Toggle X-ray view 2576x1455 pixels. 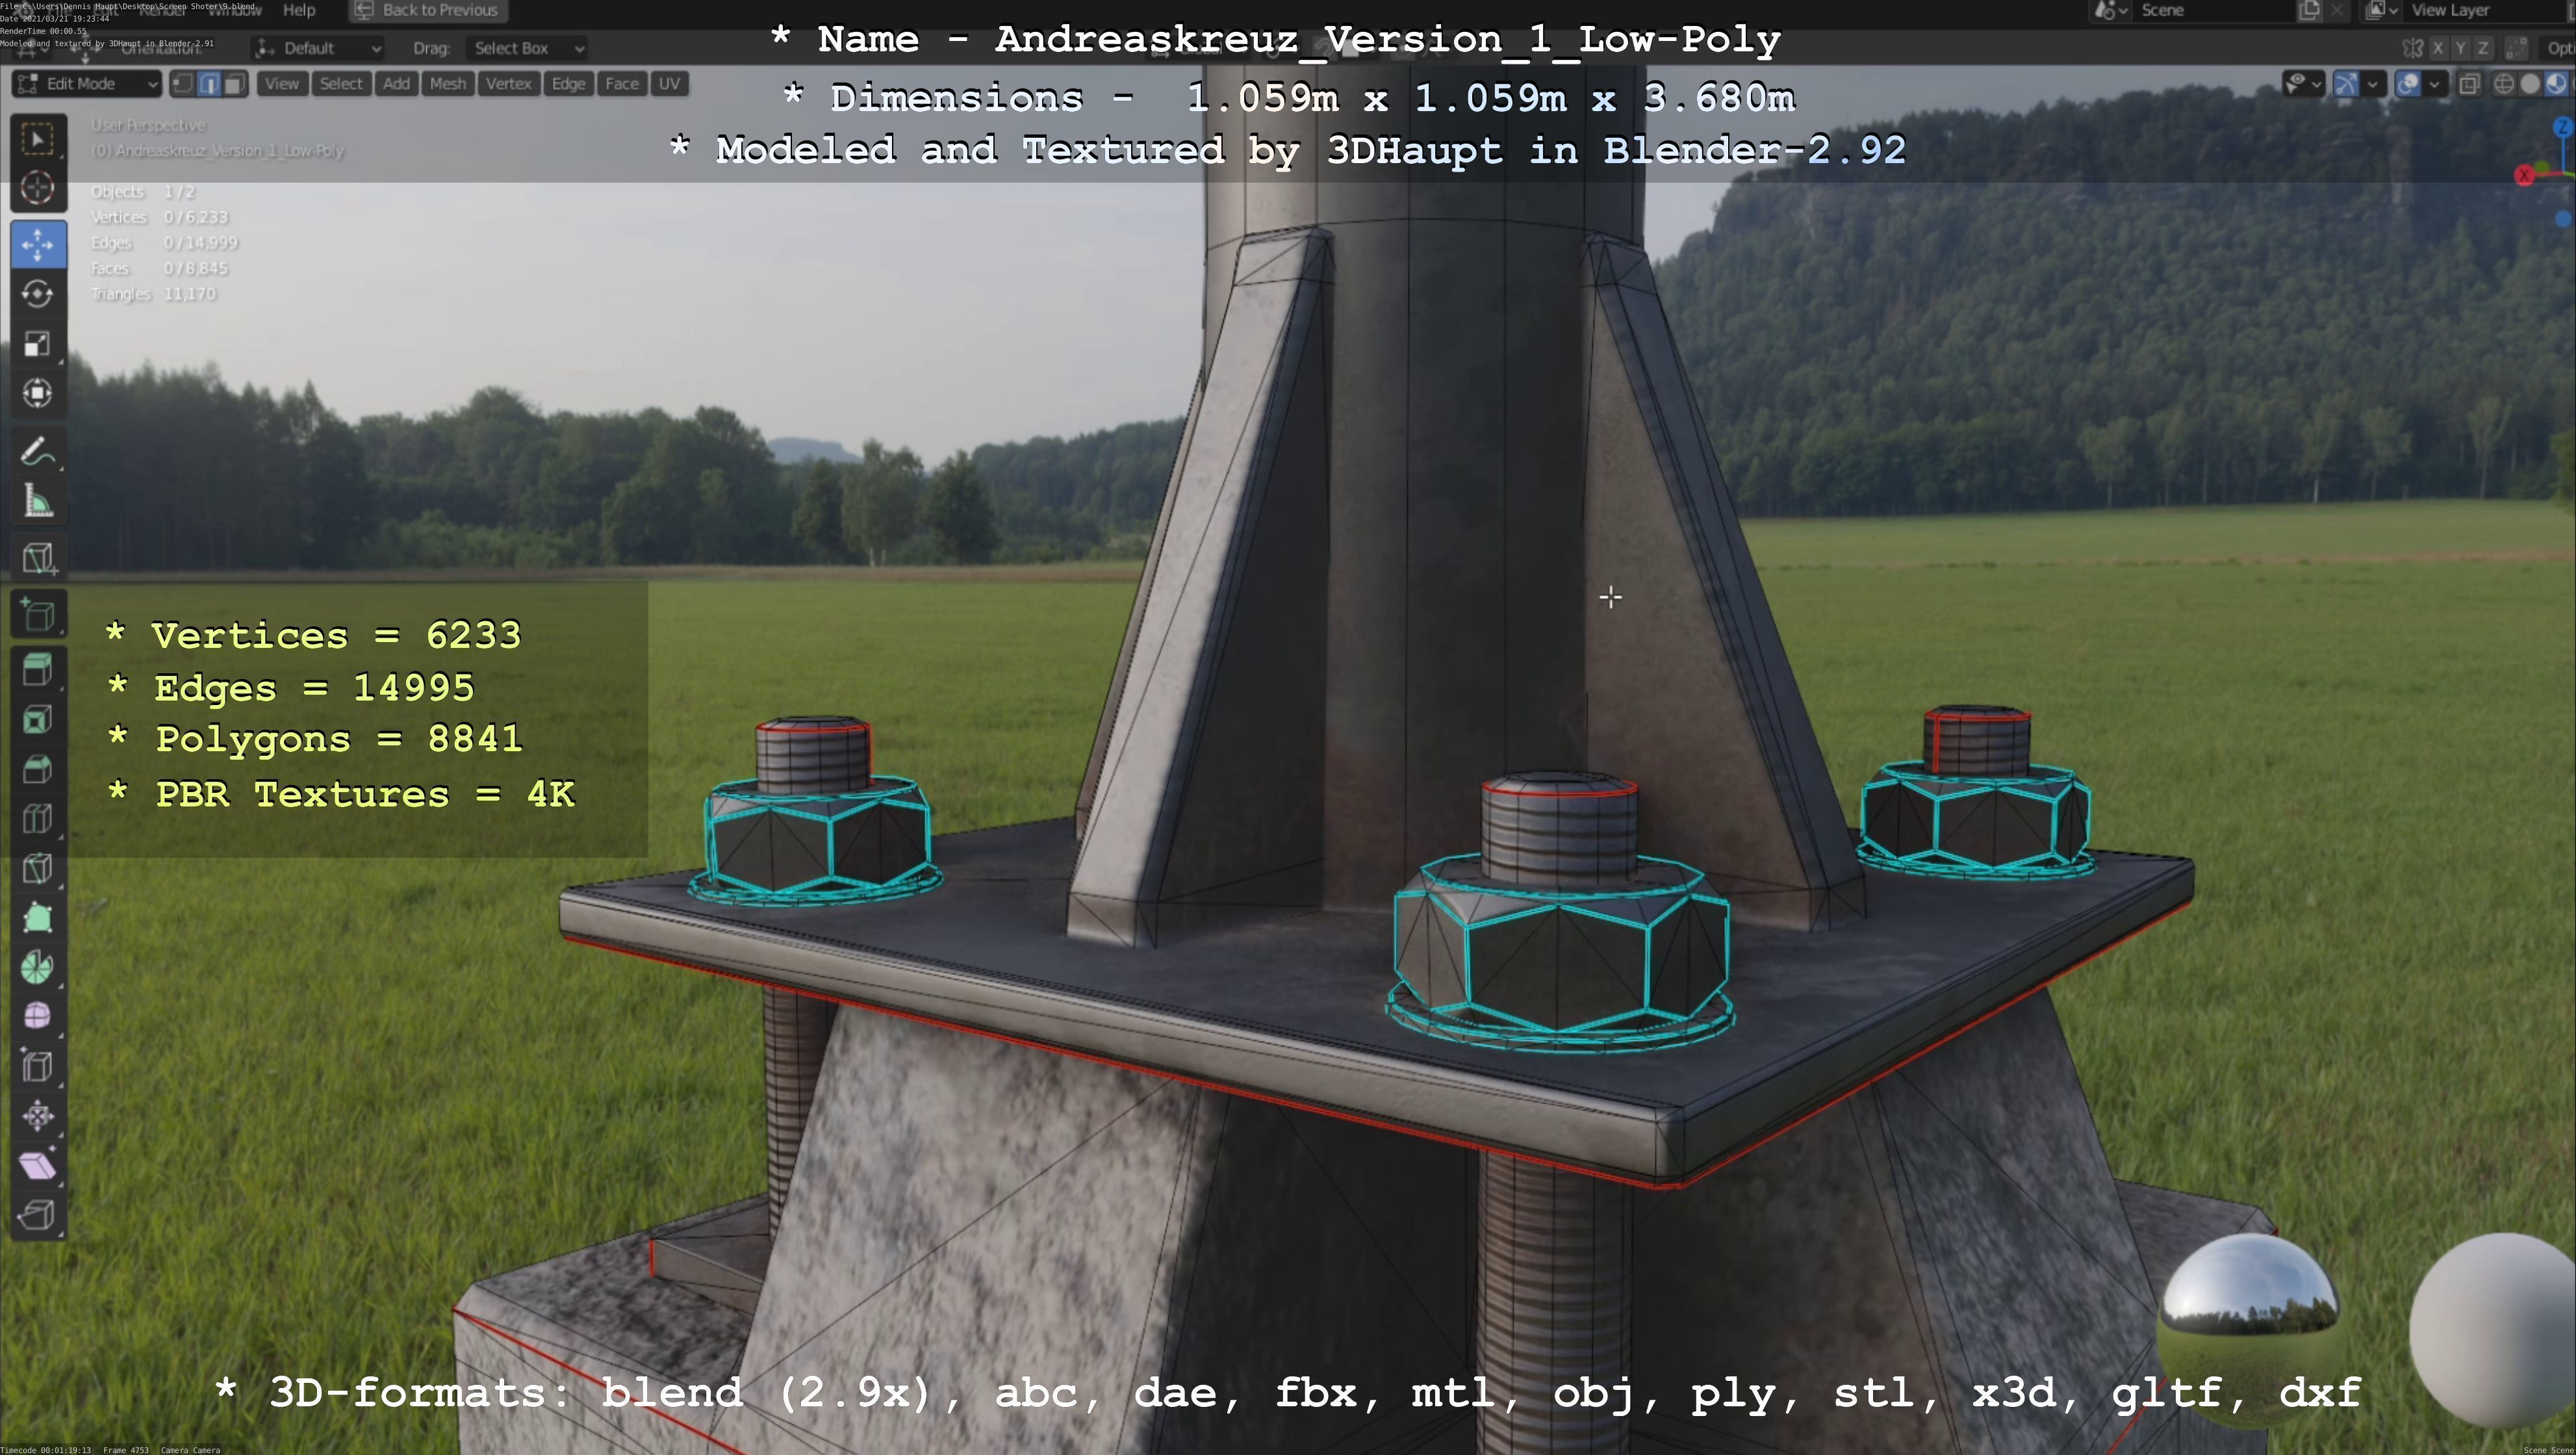pyautogui.click(x=2469, y=84)
